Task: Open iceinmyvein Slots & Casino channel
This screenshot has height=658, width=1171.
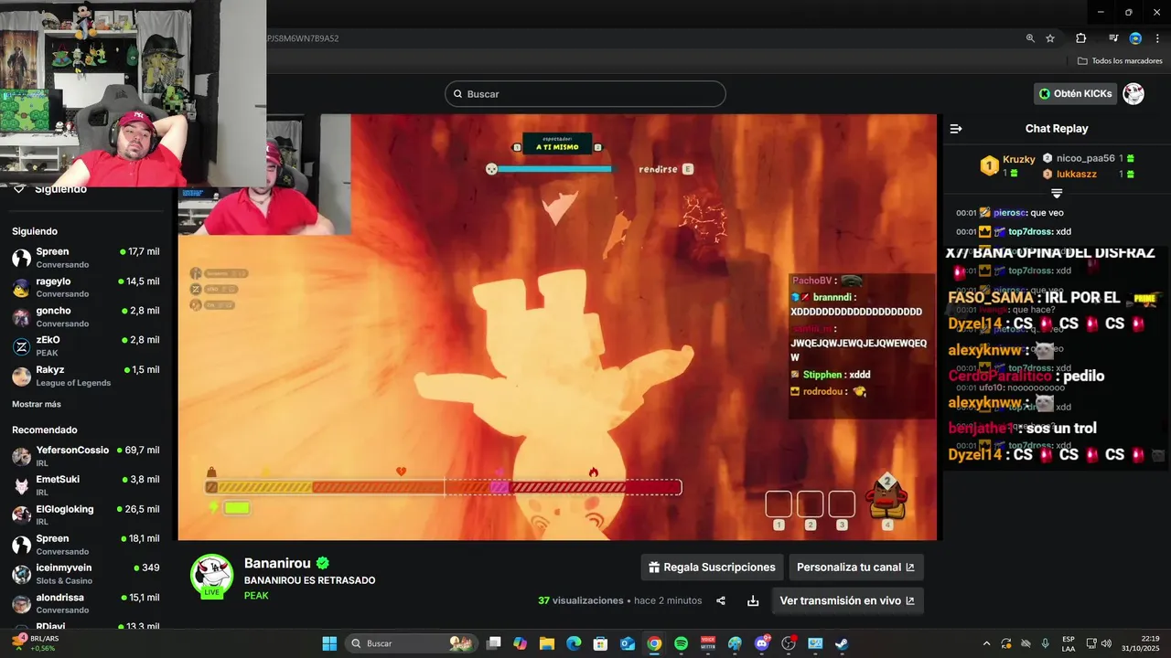Action: click(x=86, y=574)
